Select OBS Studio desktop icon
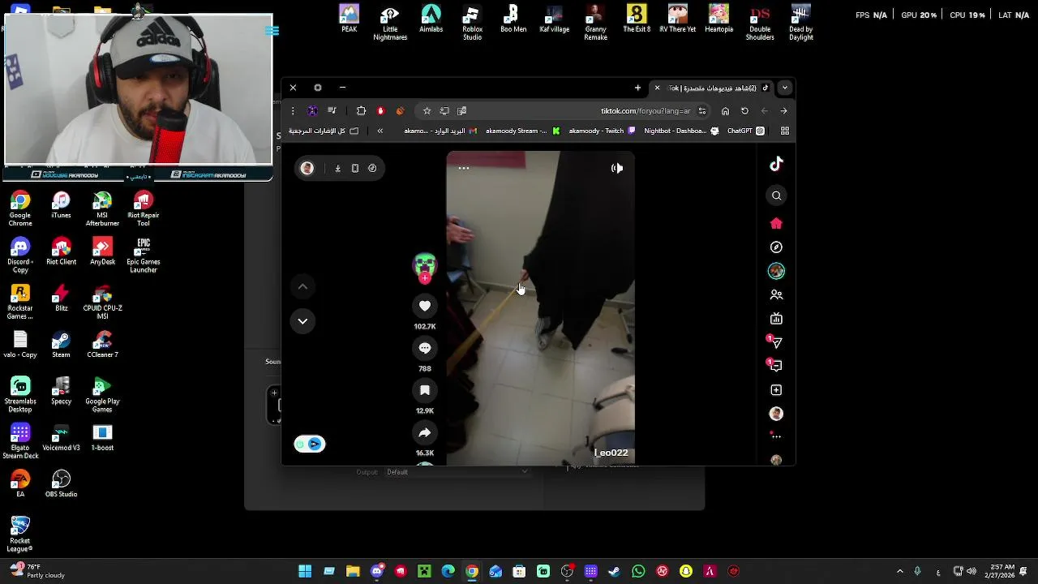1038x584 pixels. pos(62,483)
